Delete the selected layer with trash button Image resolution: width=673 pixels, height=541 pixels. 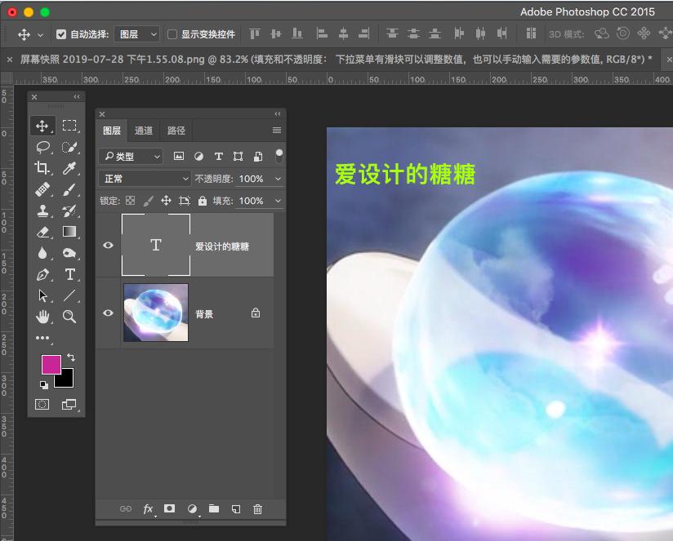click(257, 508)
